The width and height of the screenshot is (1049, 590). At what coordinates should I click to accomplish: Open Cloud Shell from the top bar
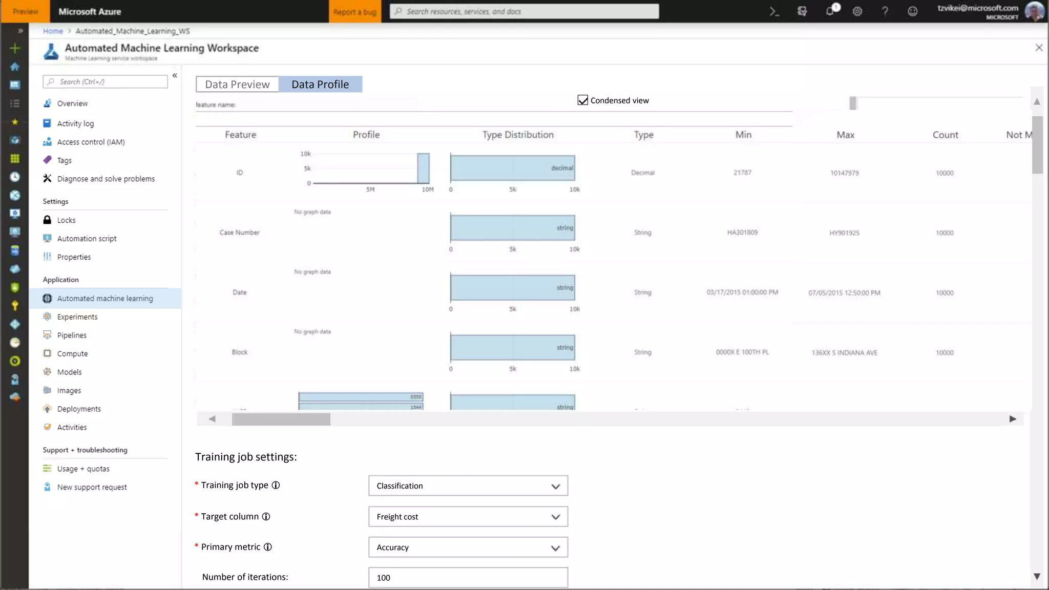774,11
